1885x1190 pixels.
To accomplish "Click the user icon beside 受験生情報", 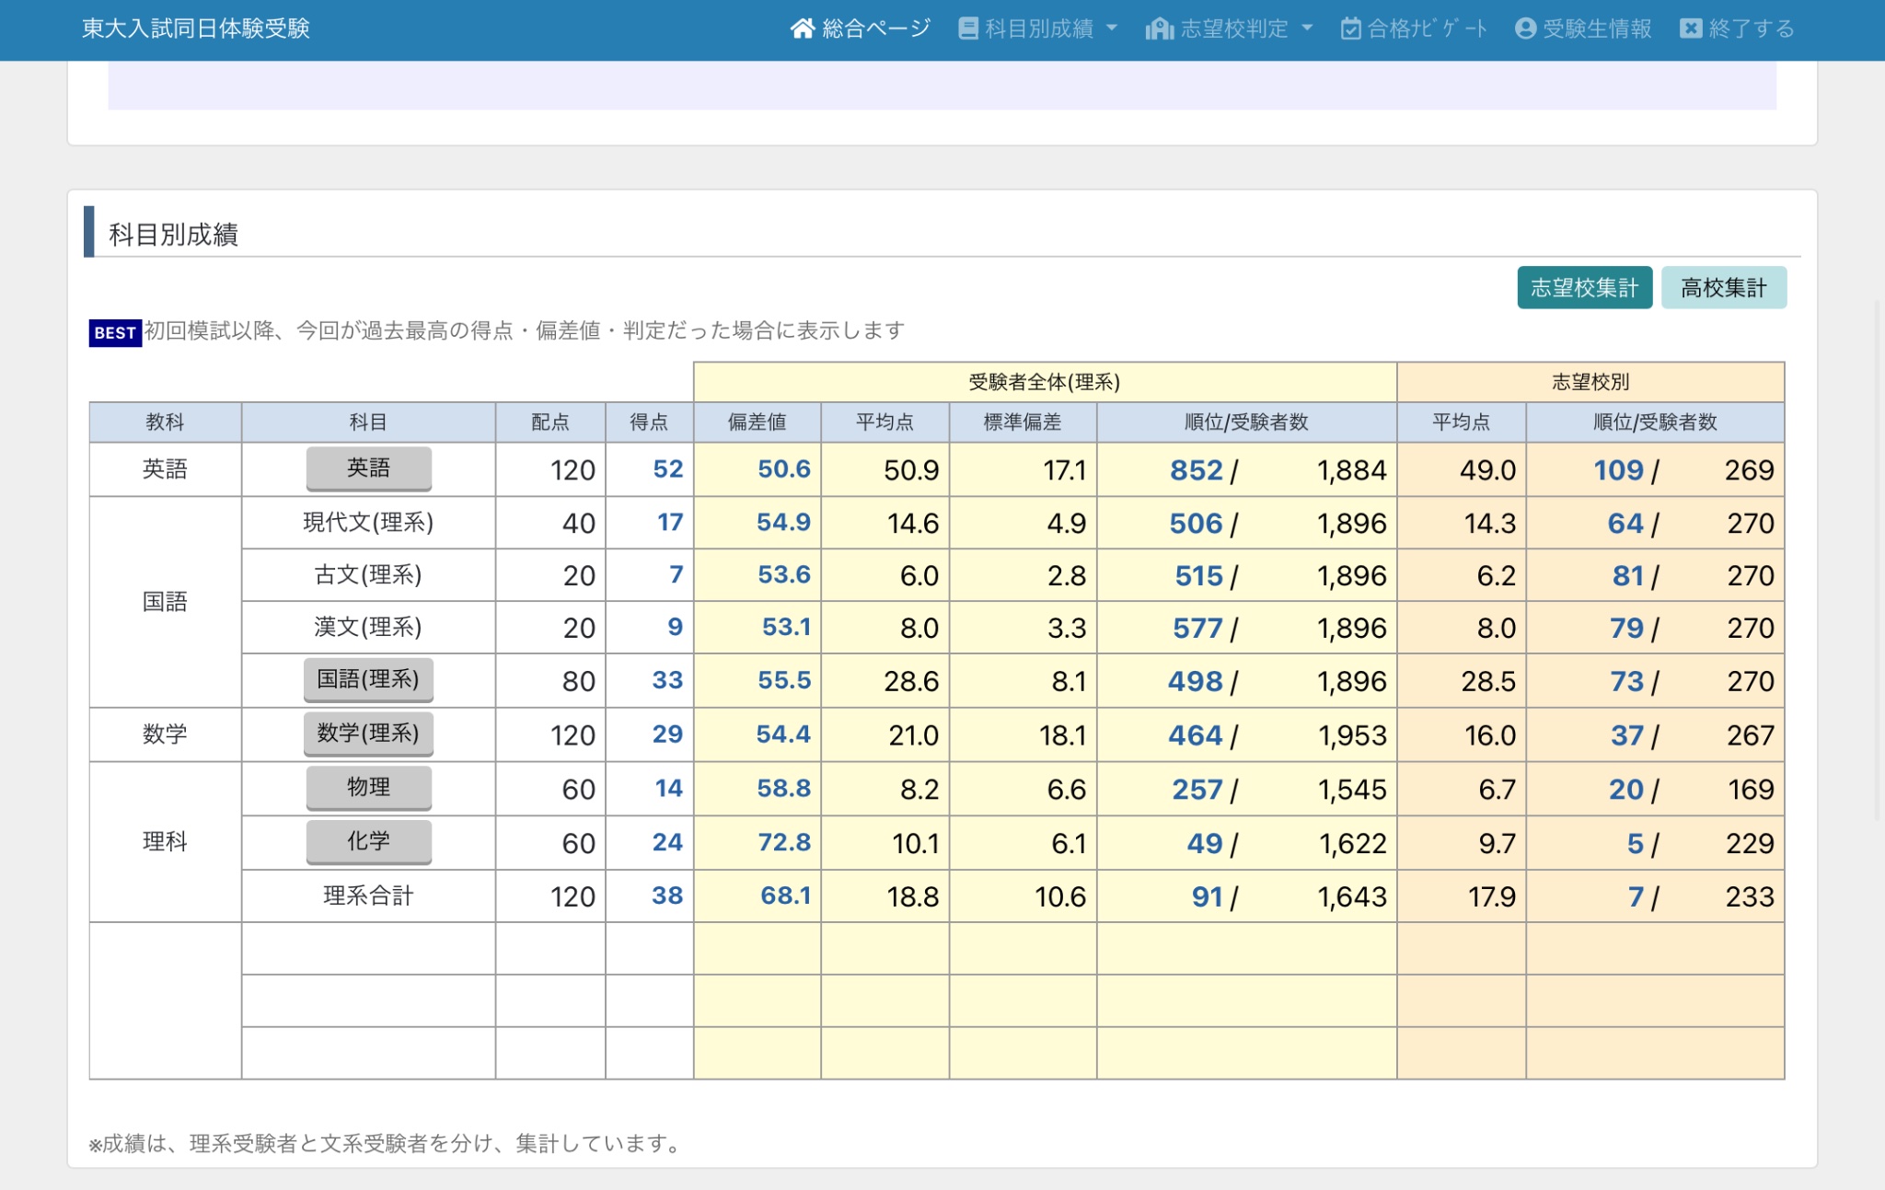I will [1525, 29].
